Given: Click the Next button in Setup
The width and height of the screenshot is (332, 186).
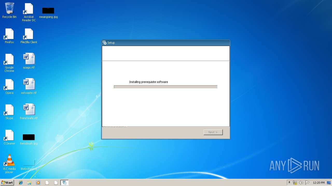Looking at the screenshot, I should click(213, 132).
